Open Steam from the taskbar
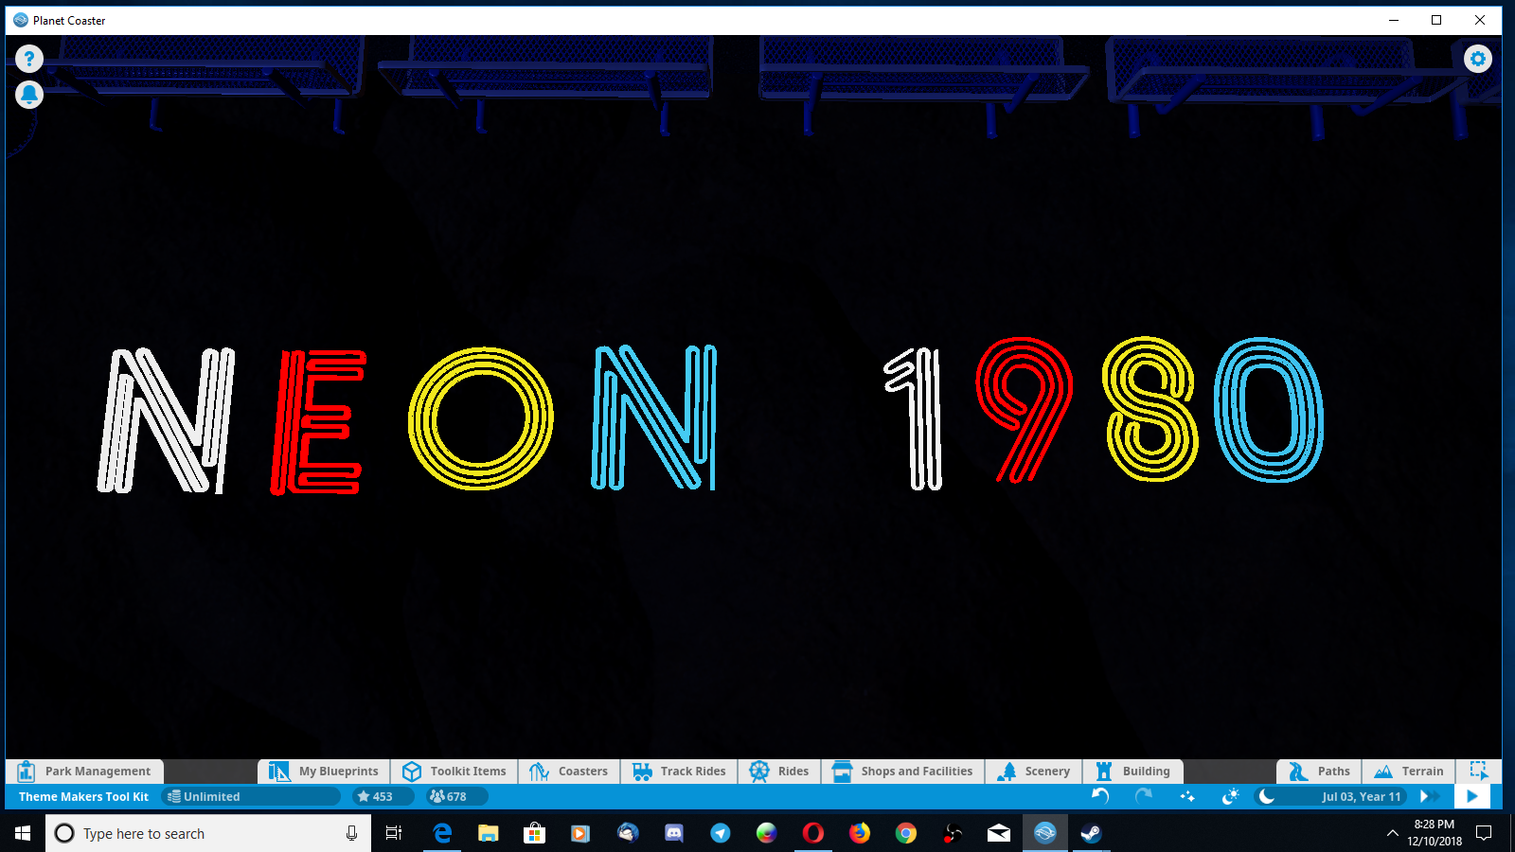1515x852 pixels. pyautogui.click(x=1091, y=833)
